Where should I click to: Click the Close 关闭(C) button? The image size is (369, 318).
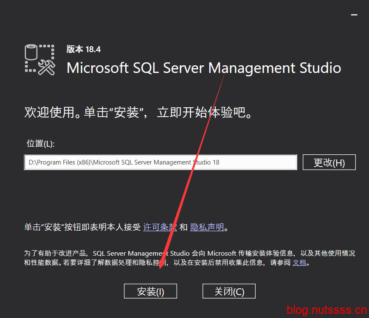[x=229, y=291]
